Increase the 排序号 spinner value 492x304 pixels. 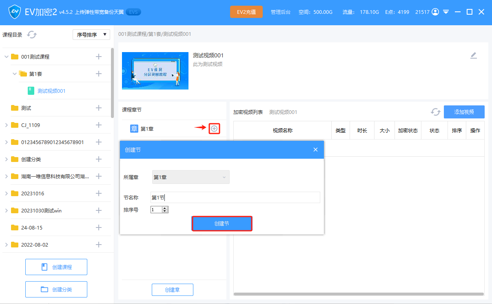[x=165, y=208]
